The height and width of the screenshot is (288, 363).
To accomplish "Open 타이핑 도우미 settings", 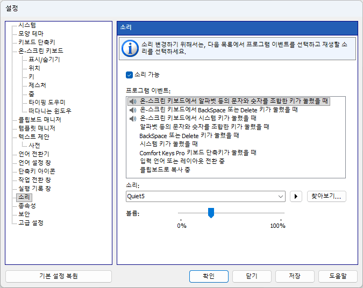I will (47, 102).
